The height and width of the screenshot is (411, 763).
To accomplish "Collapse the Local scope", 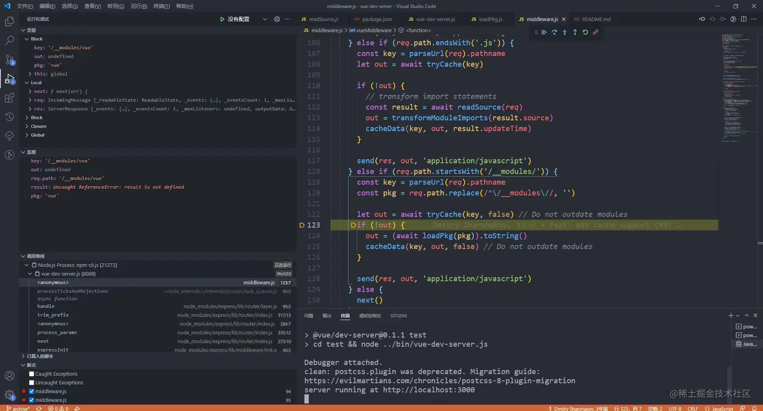I will point(27,83).
